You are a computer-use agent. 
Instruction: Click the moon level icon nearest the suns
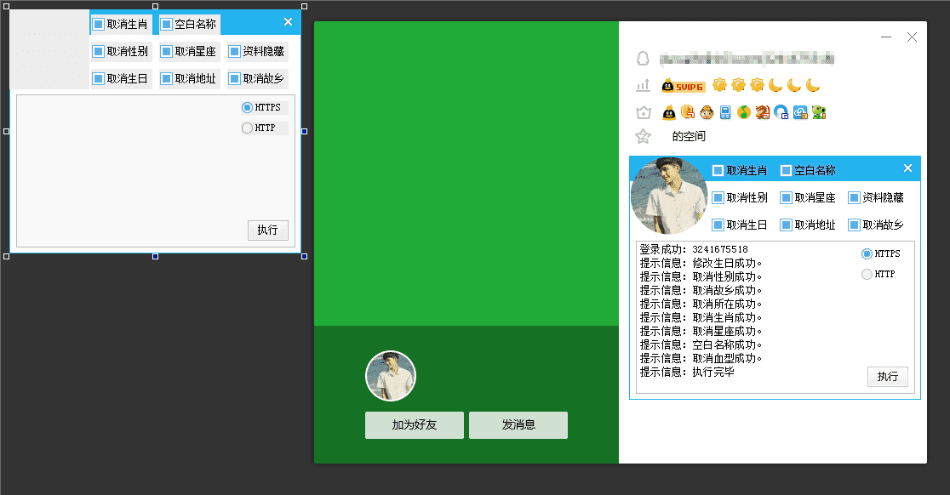(775, 85)
